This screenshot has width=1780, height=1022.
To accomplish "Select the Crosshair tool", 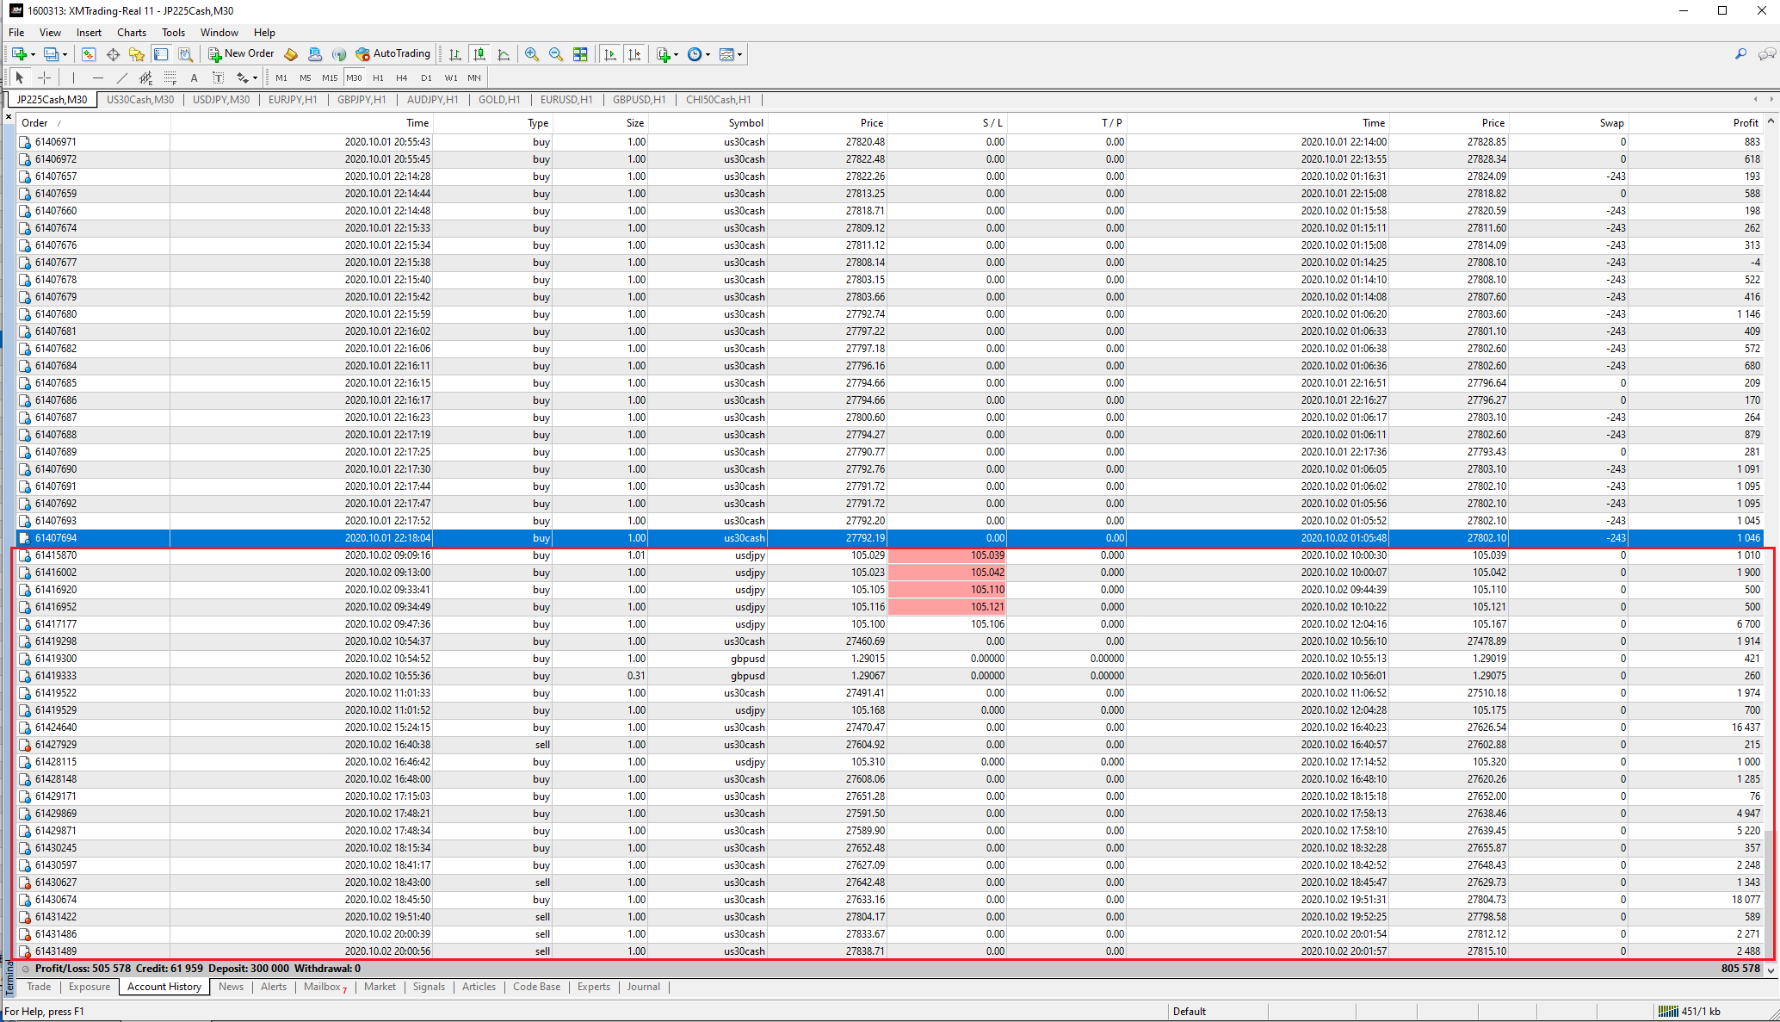I will pyautogui.click(x=44, y=77).
